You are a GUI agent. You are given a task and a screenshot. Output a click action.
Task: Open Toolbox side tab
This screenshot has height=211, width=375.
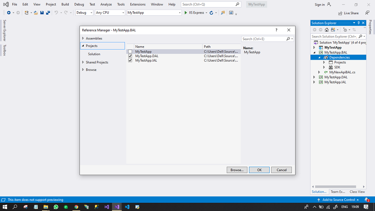pos(4,50)
